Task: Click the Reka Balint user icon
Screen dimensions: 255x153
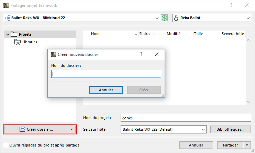Action: tap(176, 18)
